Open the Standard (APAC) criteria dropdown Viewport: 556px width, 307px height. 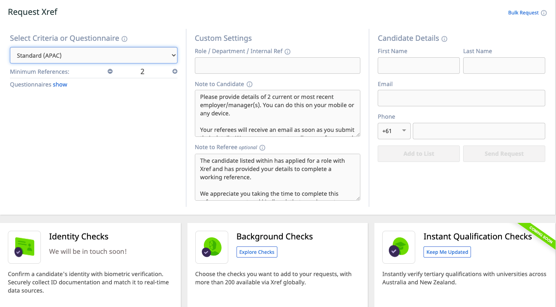(94, 55)
